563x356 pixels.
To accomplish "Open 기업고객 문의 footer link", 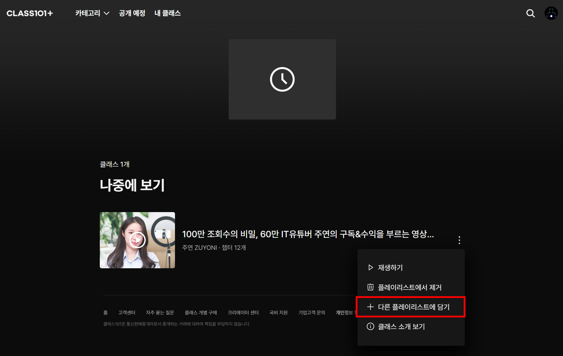I will coord(312,312).
